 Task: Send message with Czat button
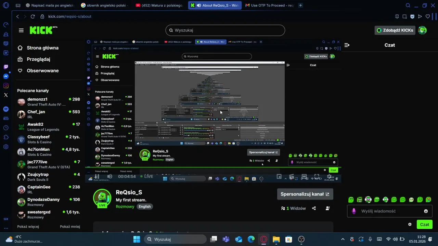[425, 224]
